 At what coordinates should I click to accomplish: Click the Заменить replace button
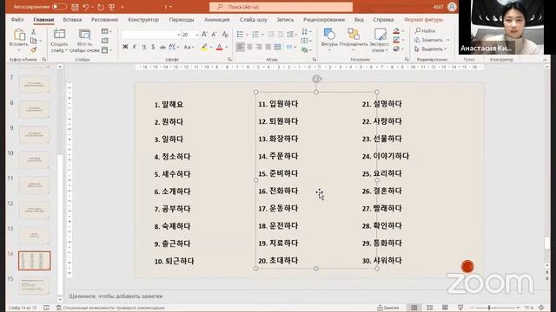429,40
